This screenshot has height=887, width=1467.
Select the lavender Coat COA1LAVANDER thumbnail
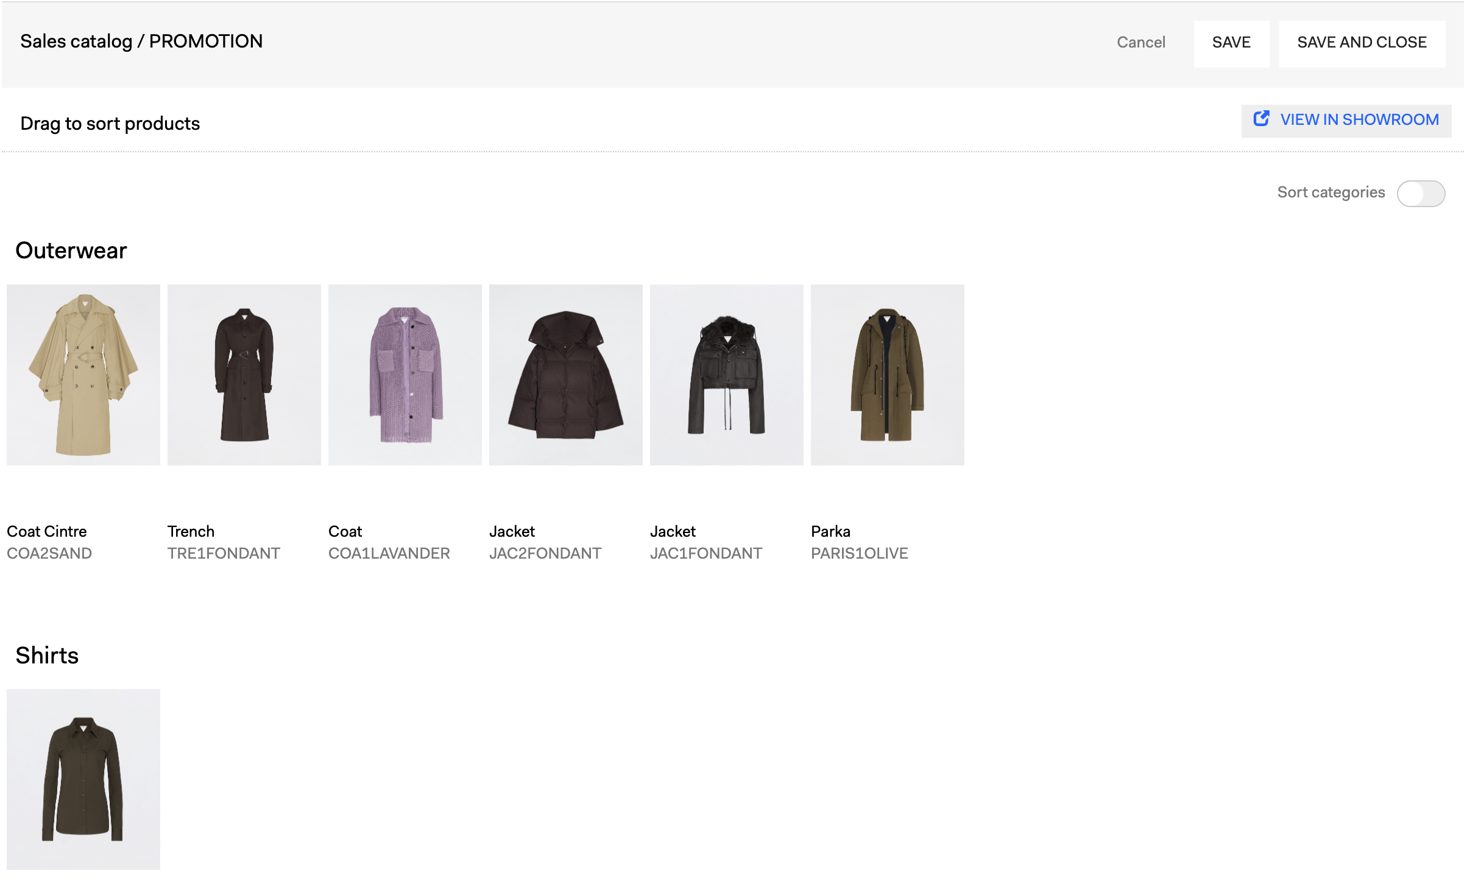(x=405, y=375)
